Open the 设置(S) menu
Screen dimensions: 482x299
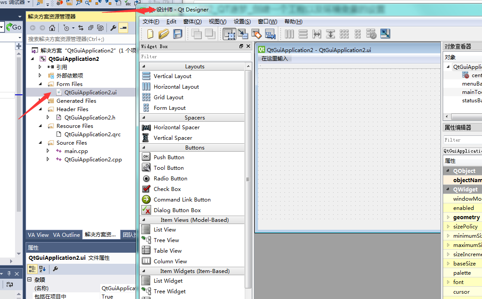(242, 22)
